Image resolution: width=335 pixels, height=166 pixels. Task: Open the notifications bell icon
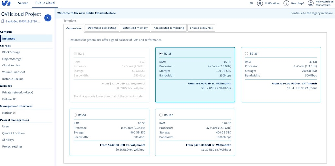(260, 3)
